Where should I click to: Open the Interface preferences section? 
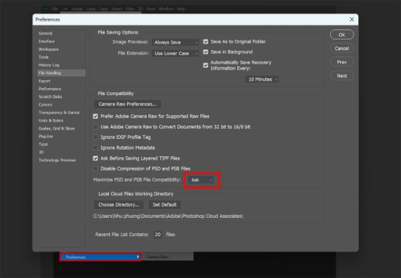[x=47, y=41]
